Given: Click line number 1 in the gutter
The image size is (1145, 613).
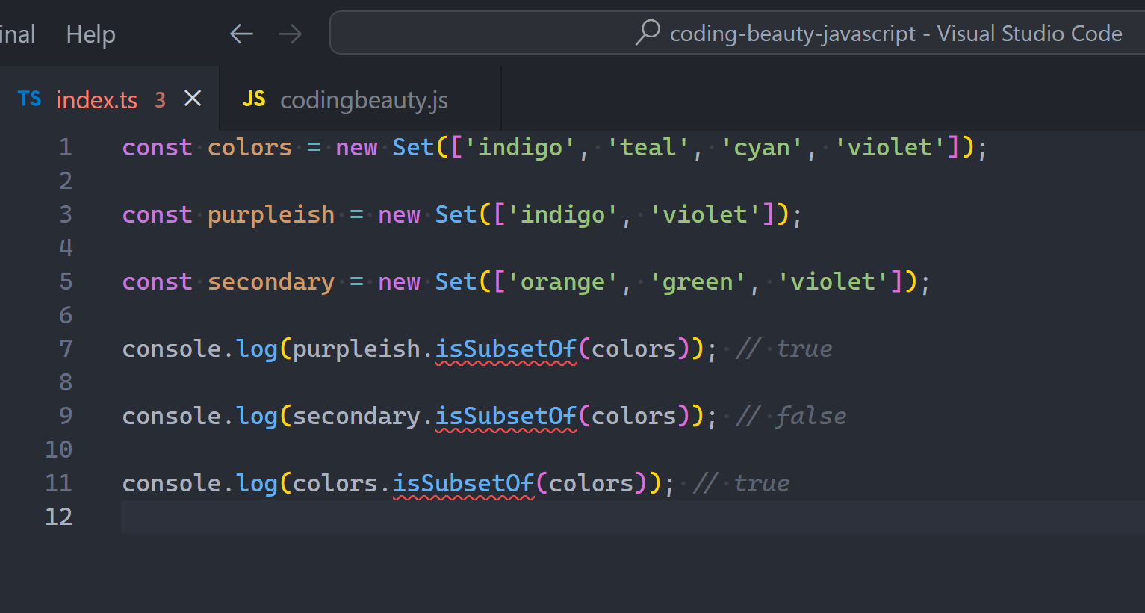Looking at the screenshot, I should click(x=66, y=147).
